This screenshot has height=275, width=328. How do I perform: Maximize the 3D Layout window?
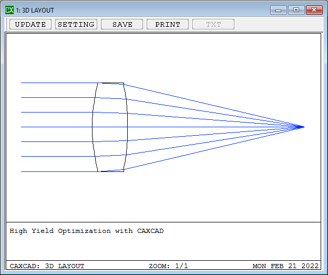[x=296, y=10]
